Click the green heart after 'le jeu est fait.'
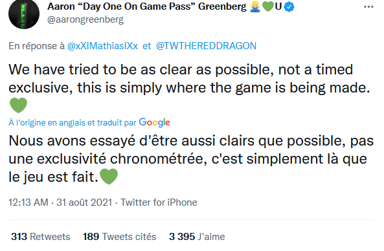 [x=109, y=177]
